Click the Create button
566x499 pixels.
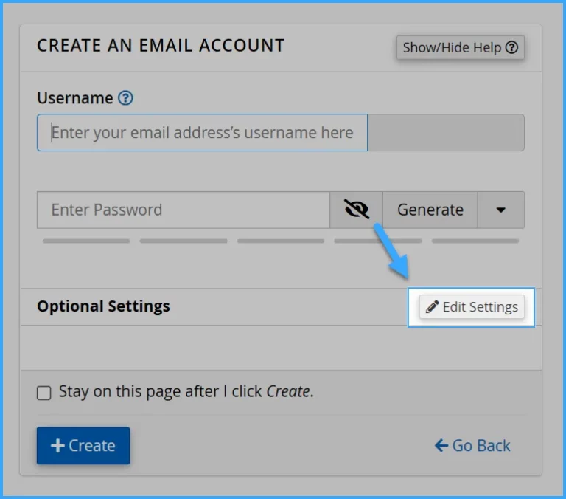pyautogui.click(x=83, y=446)
